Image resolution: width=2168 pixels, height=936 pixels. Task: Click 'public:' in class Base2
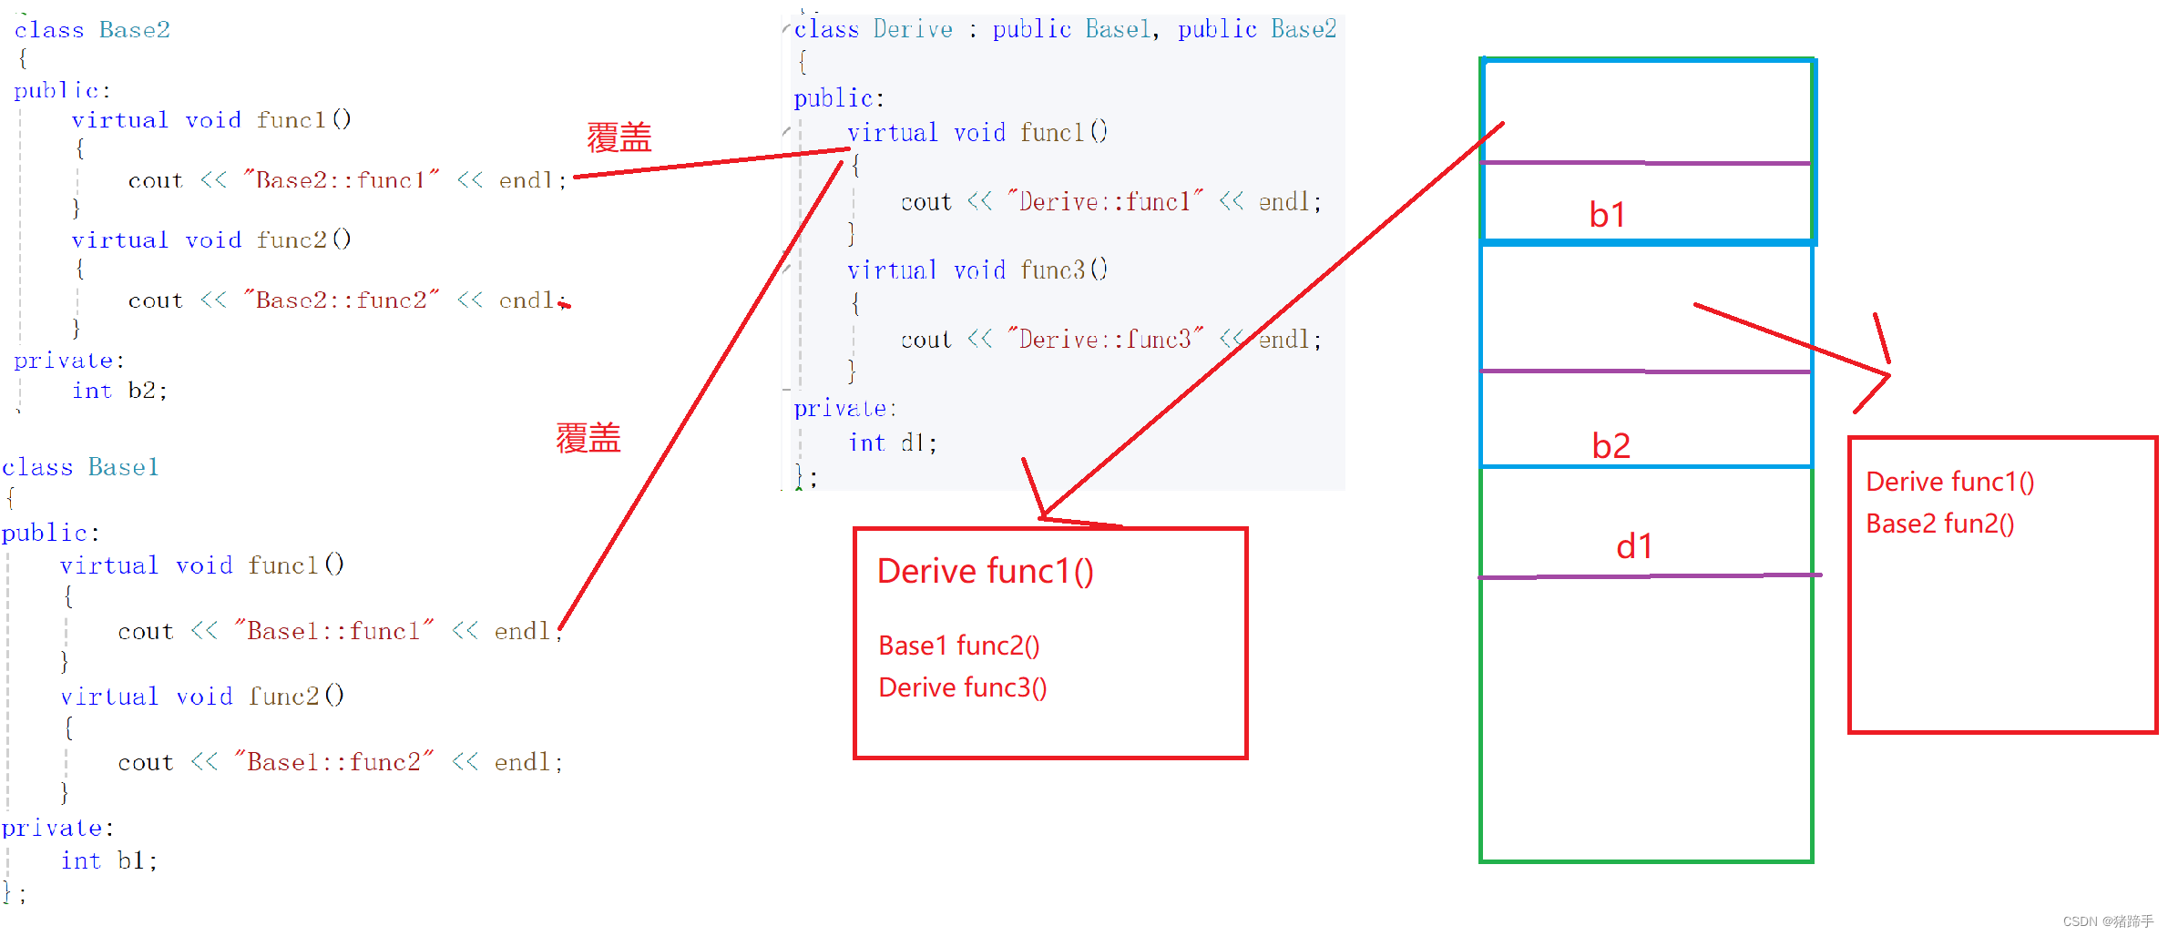(x=62, y=90)
